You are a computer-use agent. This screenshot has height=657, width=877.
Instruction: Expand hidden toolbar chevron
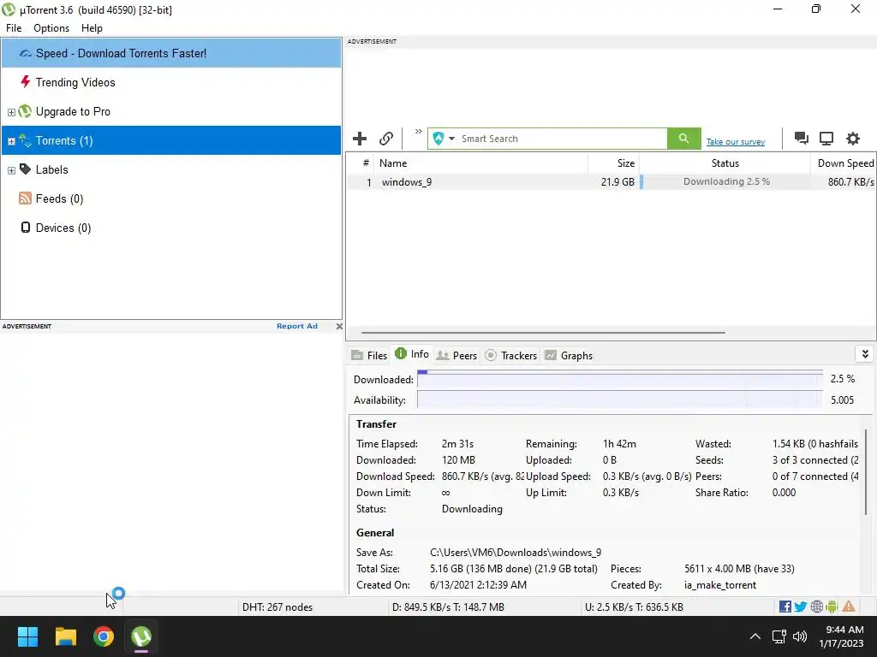418,132
